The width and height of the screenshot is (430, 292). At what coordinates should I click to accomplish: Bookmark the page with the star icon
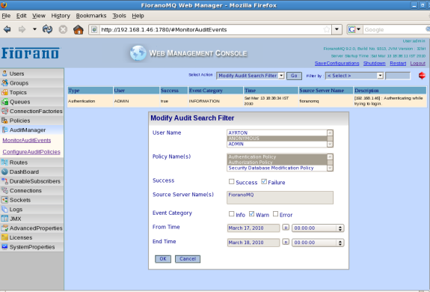coord(327,29)
